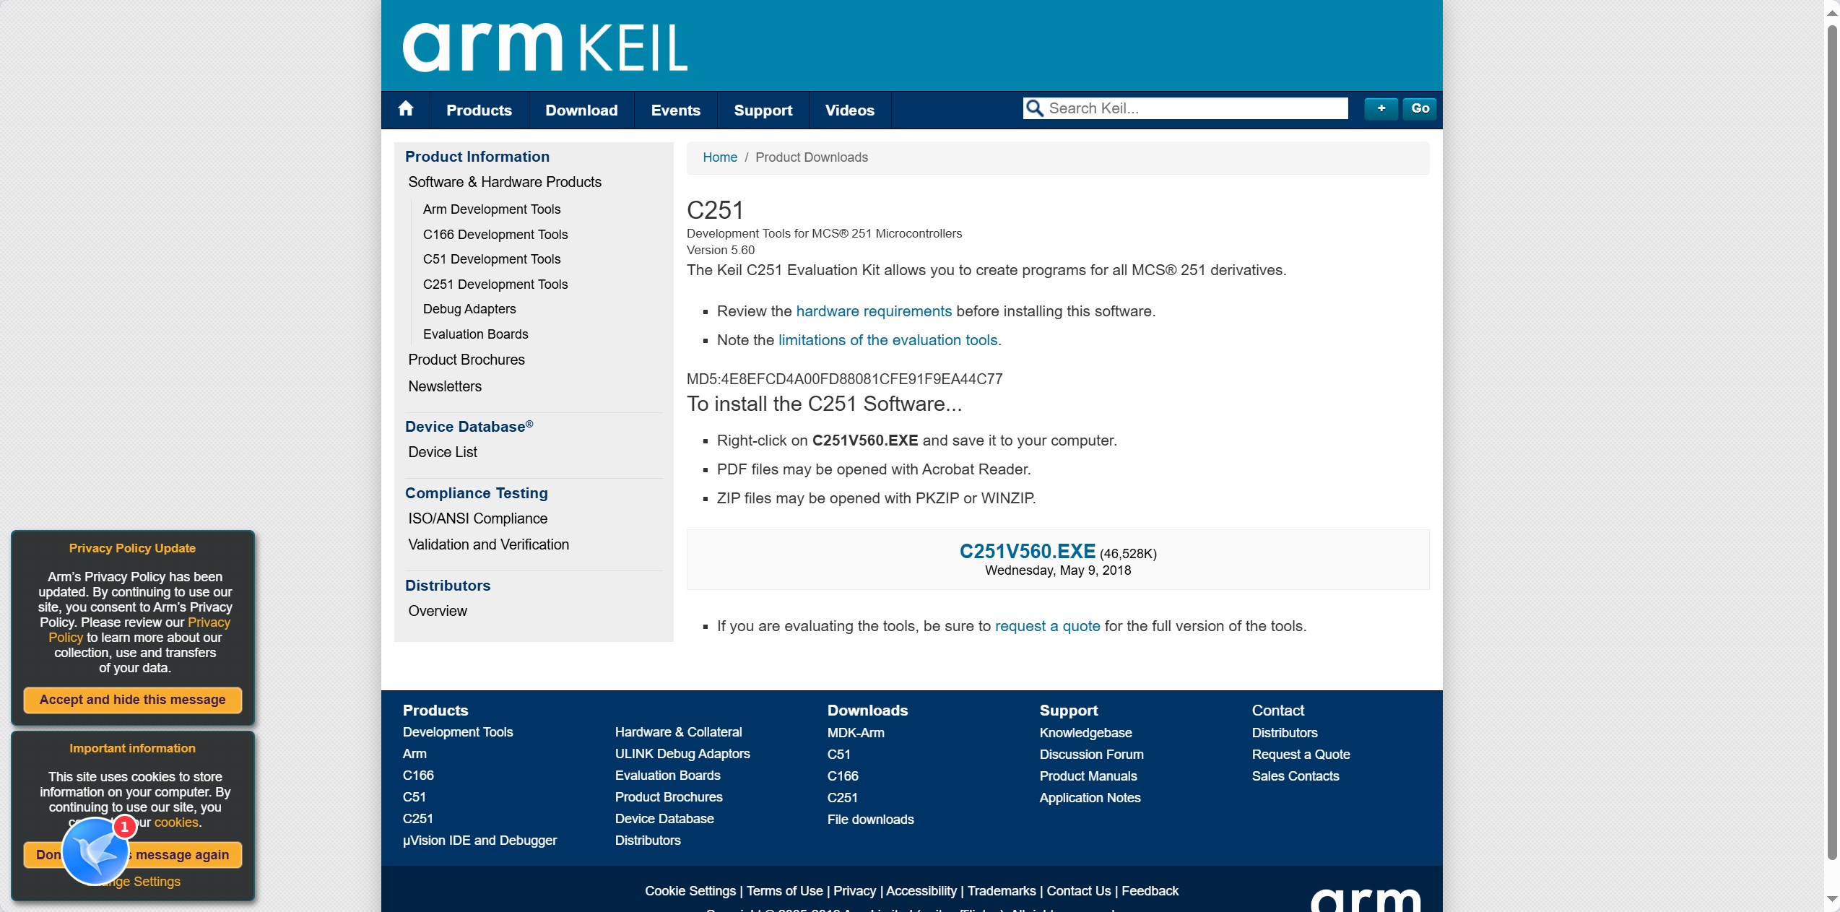
Task: Click the Go search button
Action: (1420, 108)
